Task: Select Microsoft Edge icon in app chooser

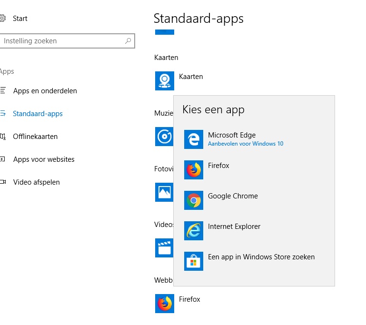Action: pos(194,139)
